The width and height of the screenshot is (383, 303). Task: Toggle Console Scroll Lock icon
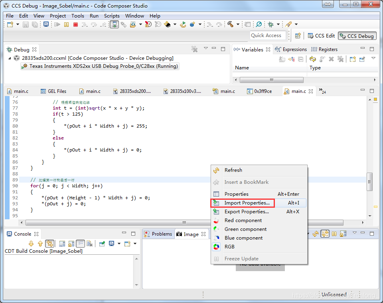71,244
